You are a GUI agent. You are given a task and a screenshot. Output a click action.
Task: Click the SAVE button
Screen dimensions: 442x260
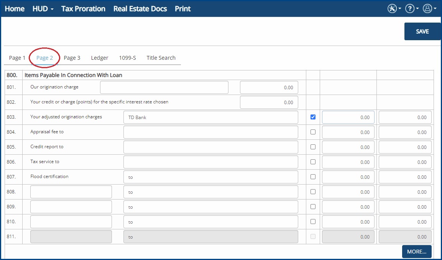coord(422,31)
